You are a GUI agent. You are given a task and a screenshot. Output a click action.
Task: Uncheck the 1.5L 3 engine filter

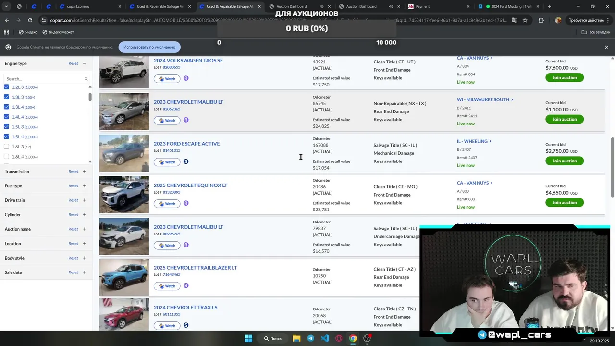click(6, 127)
